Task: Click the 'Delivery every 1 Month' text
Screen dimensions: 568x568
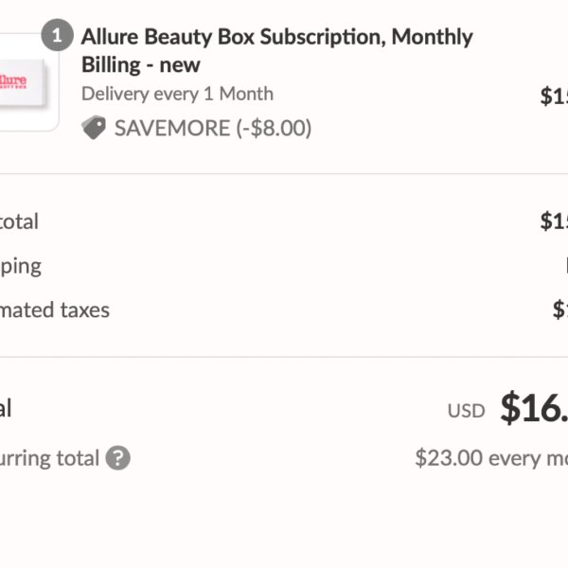Action: [x=177, y=94]
